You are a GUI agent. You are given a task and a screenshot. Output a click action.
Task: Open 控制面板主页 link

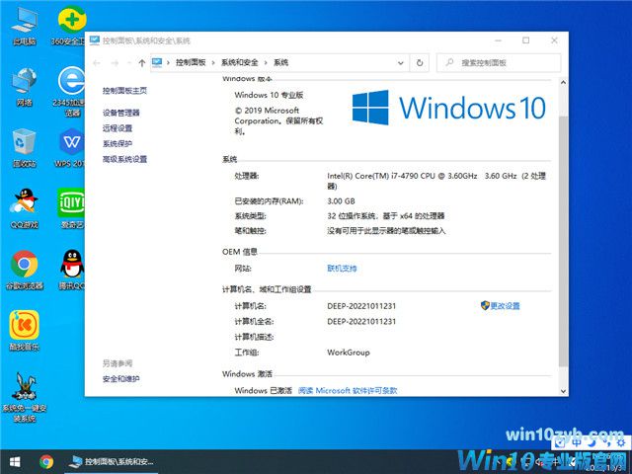pos(124,91)
